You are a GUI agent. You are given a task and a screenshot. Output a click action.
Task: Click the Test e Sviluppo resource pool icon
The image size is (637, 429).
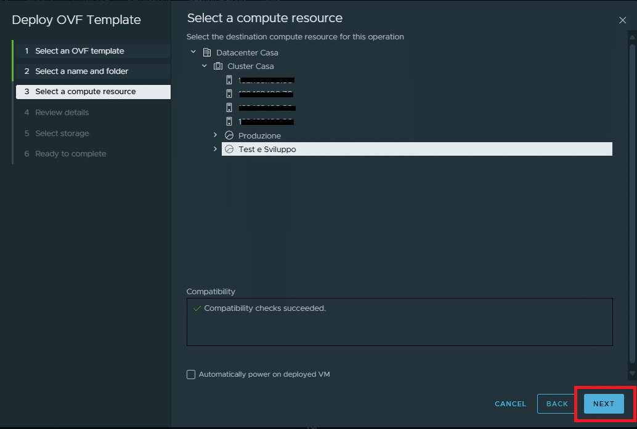pos(229,149)
